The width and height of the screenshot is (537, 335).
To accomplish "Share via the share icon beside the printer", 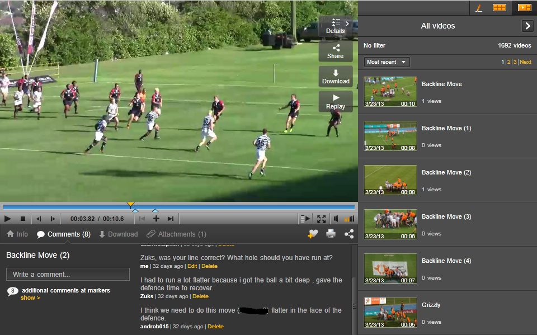I will point(349,234).
